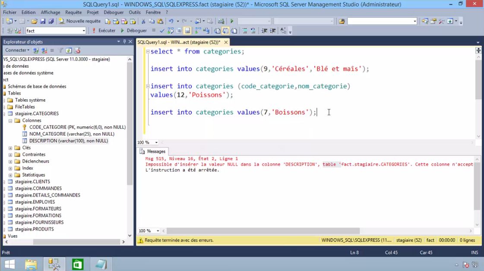Collapse the Colonnes folder node

pyautogui.click(x=10, y=121)
